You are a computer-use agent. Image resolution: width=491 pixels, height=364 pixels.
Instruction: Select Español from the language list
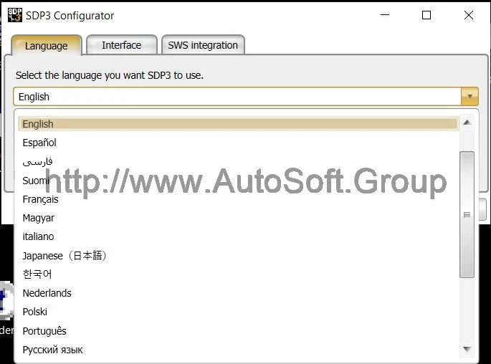(39, 143)
